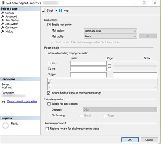
Task: Click the Test button
Action: pos(148,36)
